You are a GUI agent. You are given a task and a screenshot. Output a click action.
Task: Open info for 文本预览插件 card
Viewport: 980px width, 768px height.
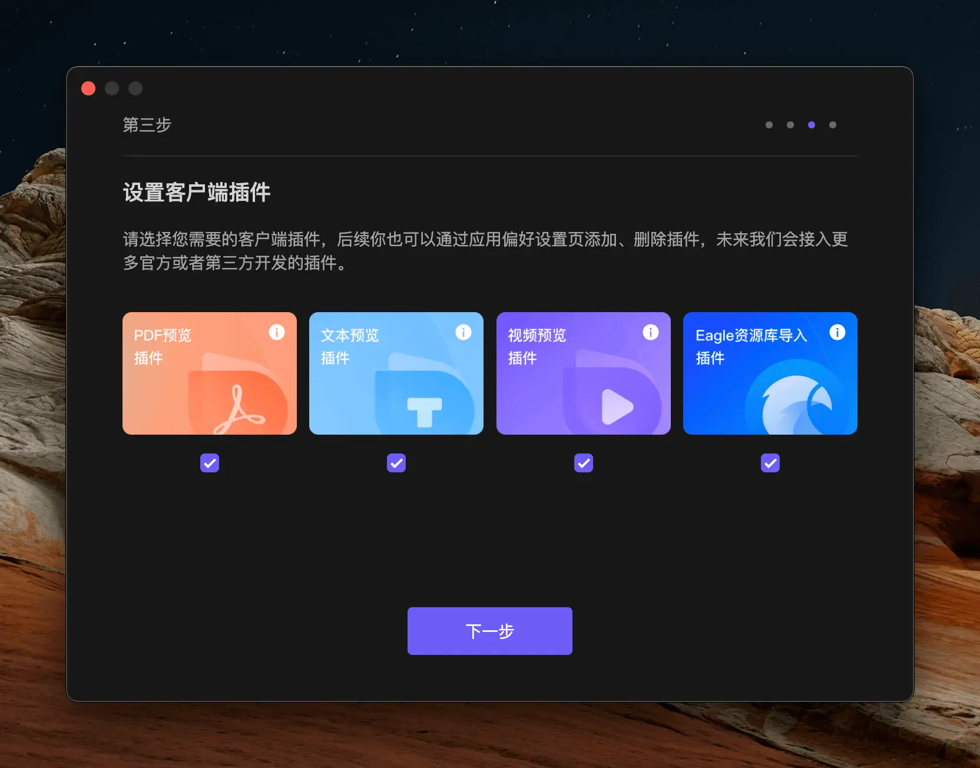point(463,332)
